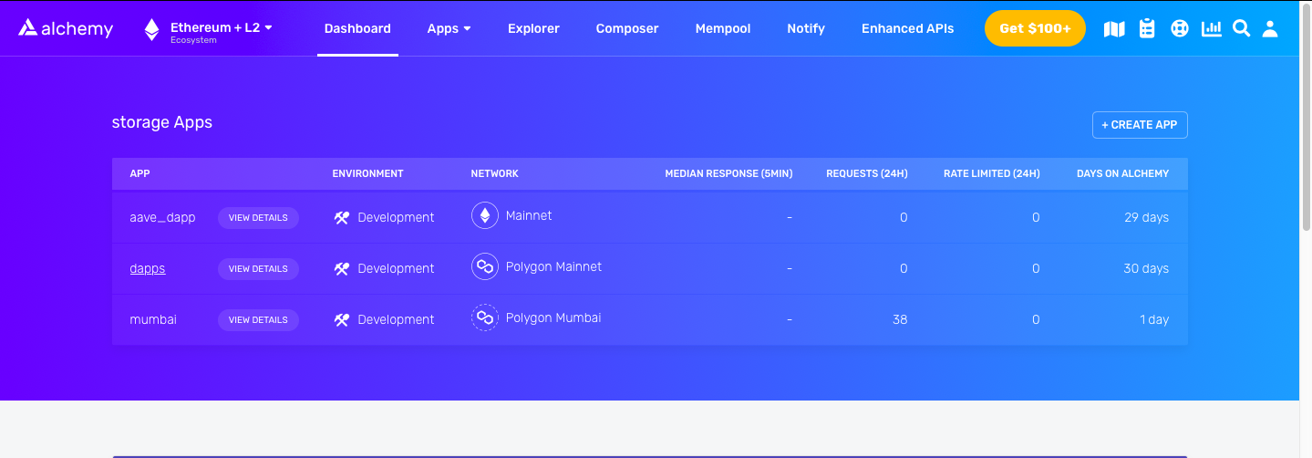The width and height of the screenshot is (1312, 458).
Task: Click the Polygon Mumbai network icon
Action: (485, 318)
